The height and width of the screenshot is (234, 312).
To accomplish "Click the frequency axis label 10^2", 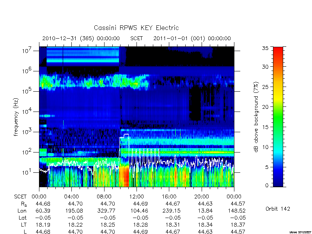I will click(x=27, y=152).
